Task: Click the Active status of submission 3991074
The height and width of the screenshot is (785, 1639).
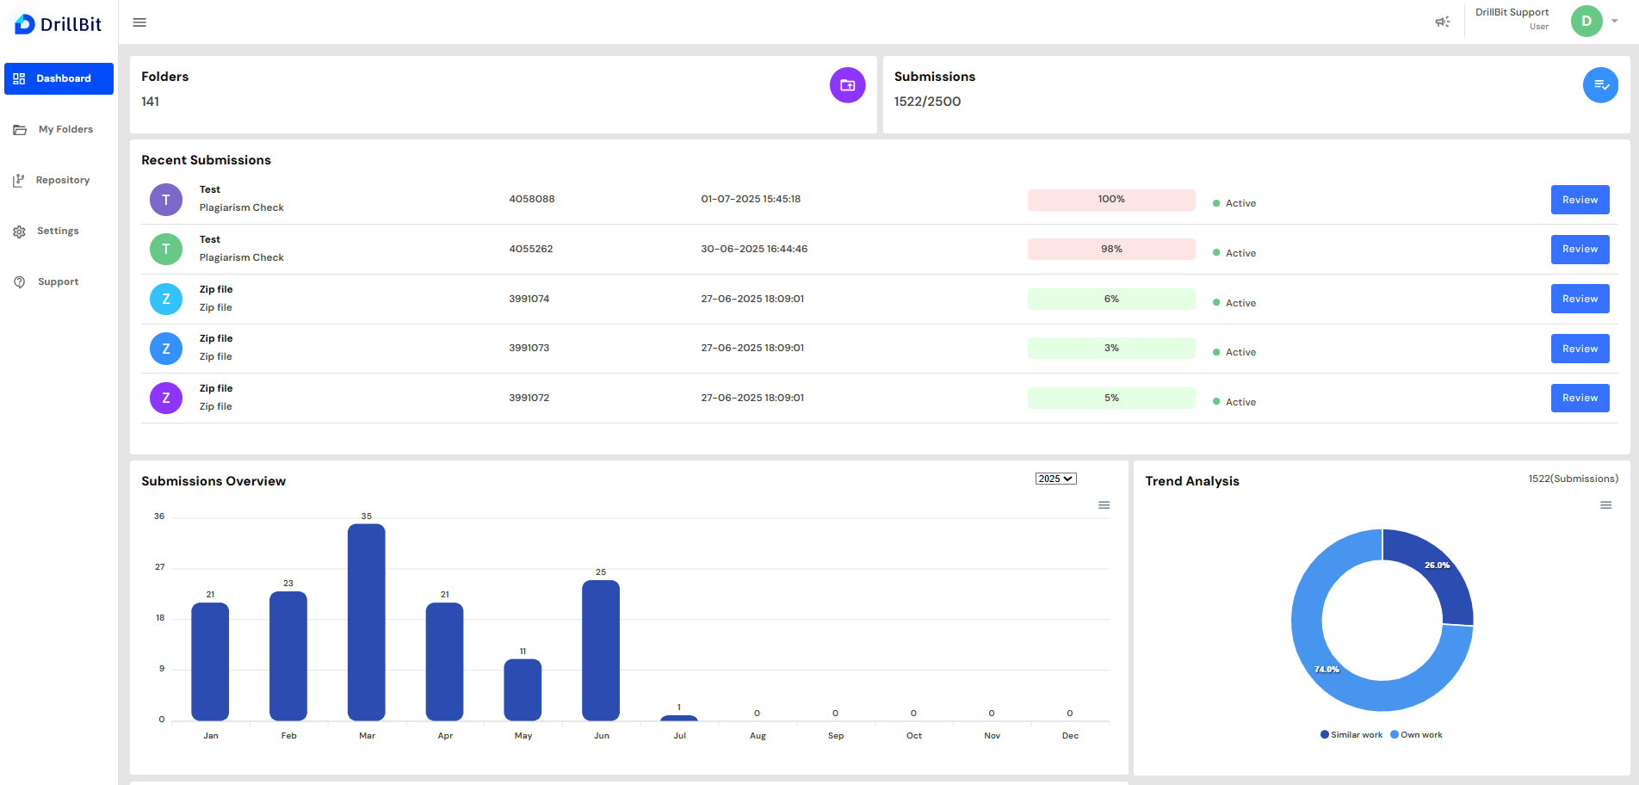Action: pos(1234,303)
